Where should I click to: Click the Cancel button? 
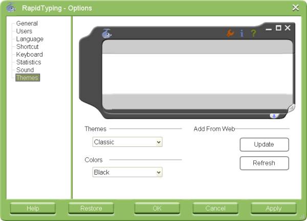tap(215, 208)
